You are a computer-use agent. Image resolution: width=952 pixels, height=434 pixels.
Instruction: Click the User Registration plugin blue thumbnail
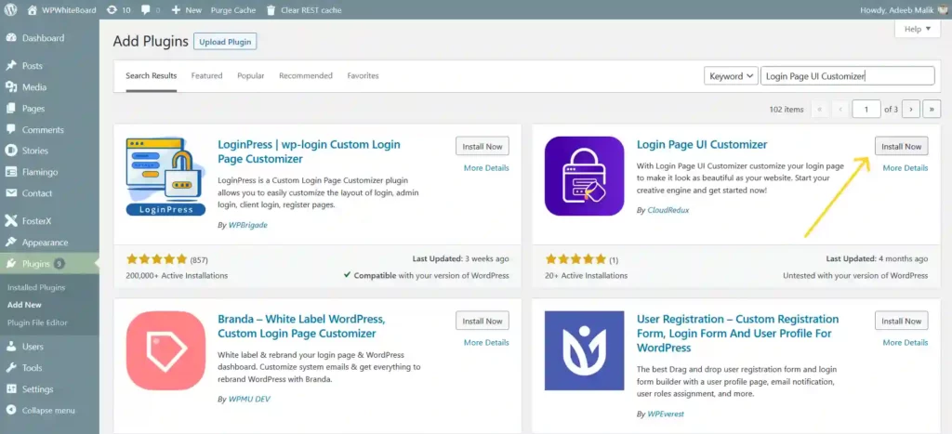tap(584, 351)
